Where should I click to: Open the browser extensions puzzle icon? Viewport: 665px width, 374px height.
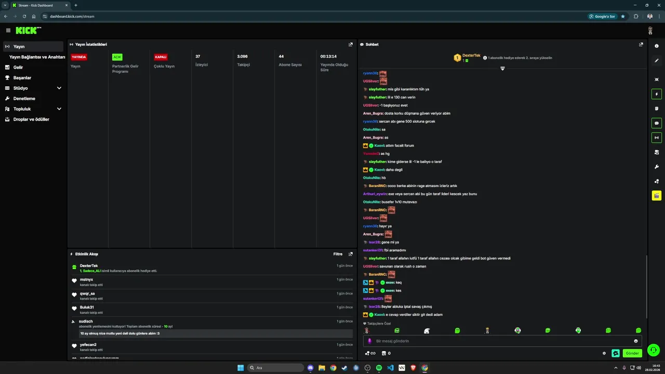tap(636, 16)
